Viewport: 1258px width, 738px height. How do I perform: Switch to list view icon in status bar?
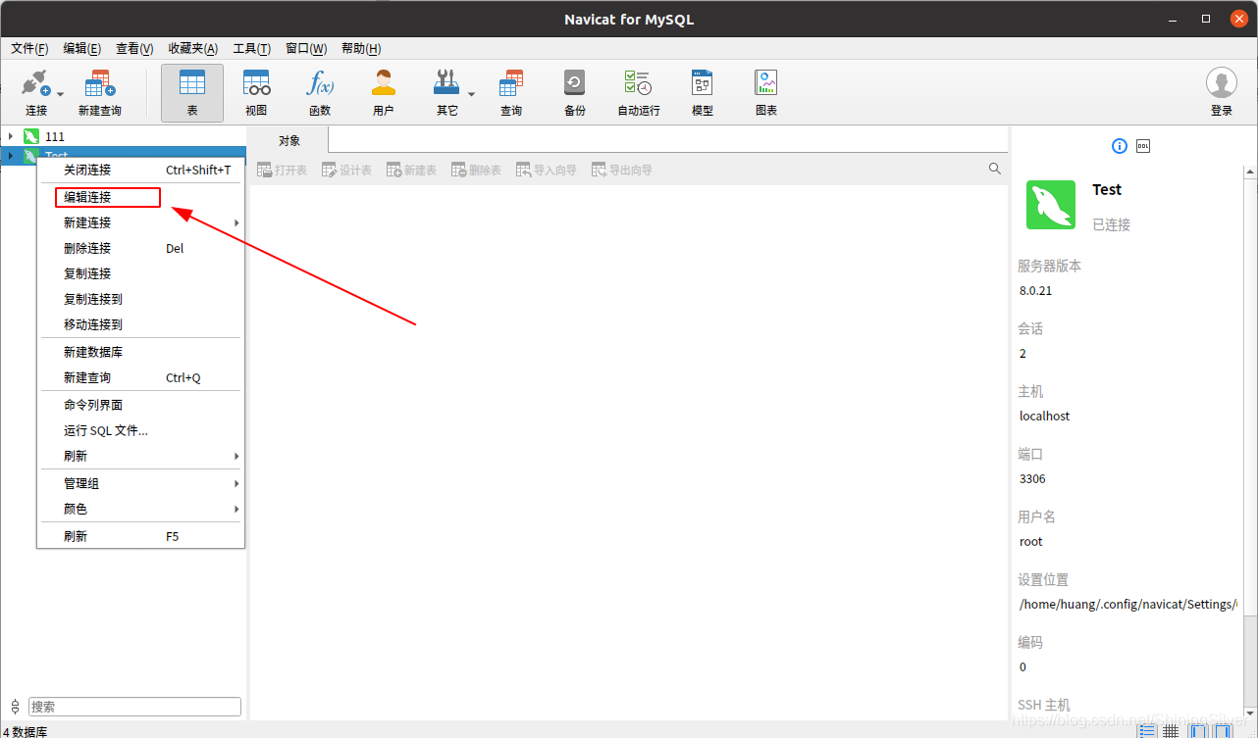point(1147,731)
